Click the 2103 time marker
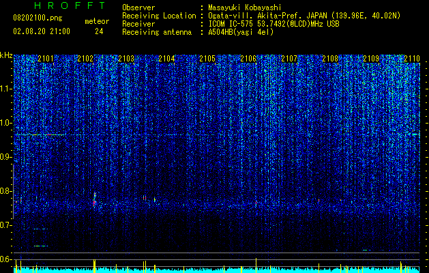The width and height of the screenshot is (429, 273). [x=126, y=59]
